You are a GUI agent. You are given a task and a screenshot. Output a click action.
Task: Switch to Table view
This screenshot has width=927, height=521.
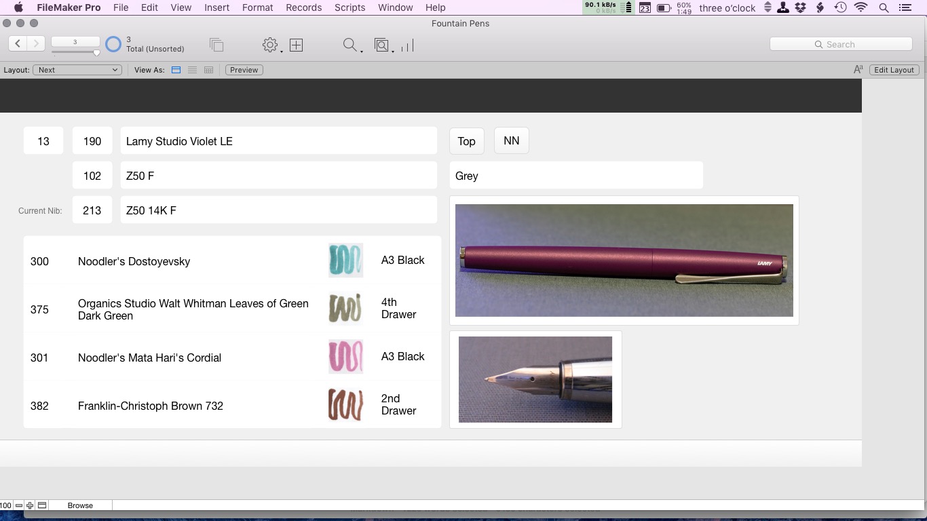click(x=208, y=70)
